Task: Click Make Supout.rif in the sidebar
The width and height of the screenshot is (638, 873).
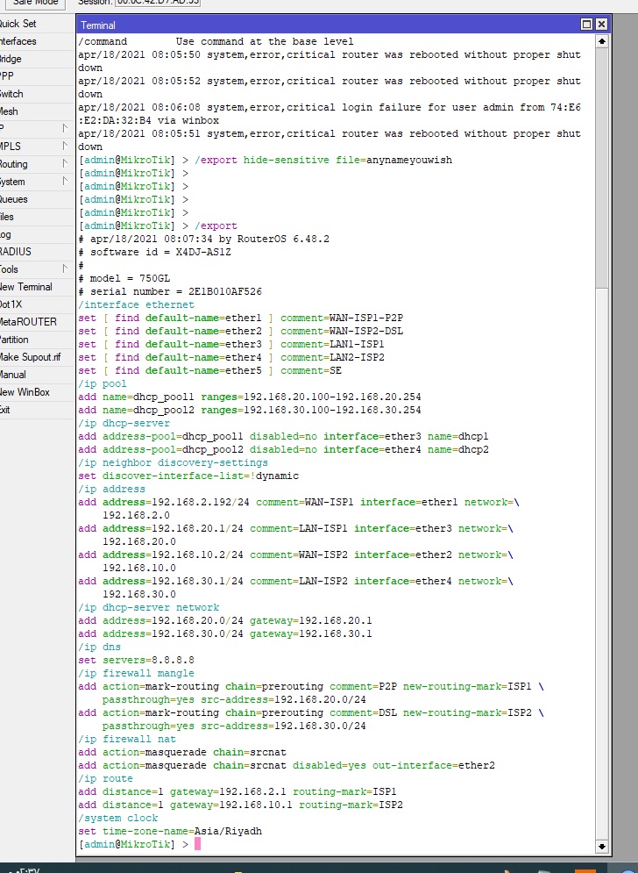Action: [30, 357]
